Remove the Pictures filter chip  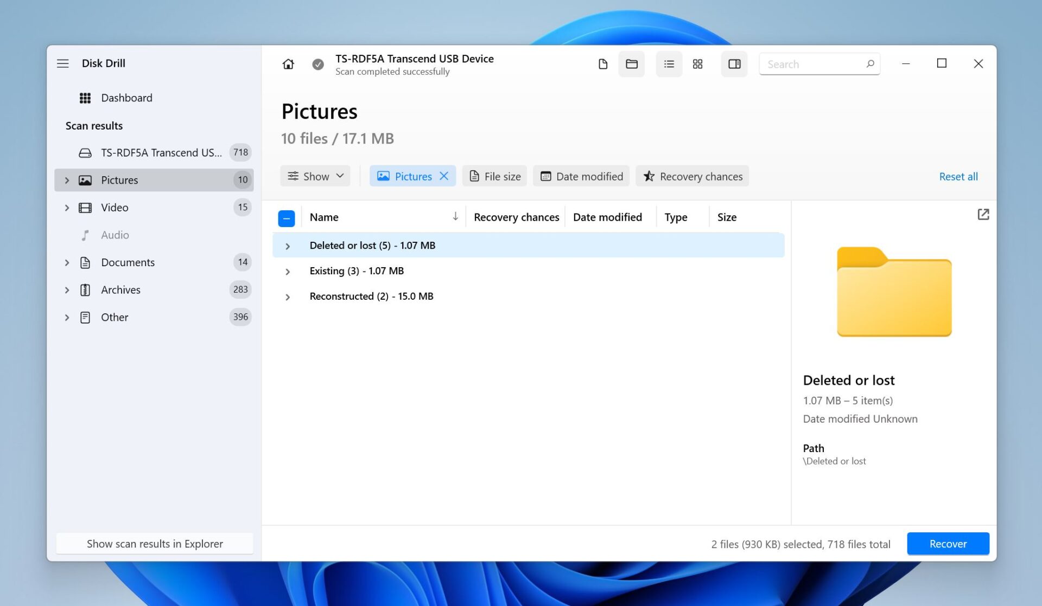tap(444, 176)
